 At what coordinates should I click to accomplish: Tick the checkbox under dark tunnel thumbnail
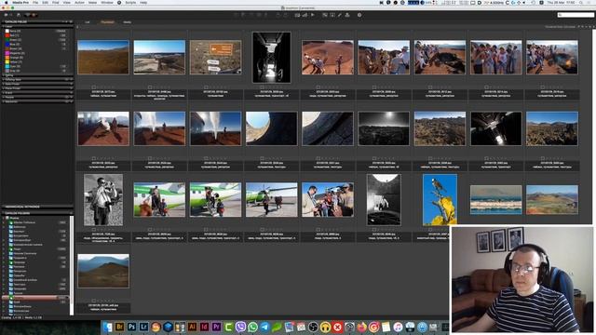(262, 87)
